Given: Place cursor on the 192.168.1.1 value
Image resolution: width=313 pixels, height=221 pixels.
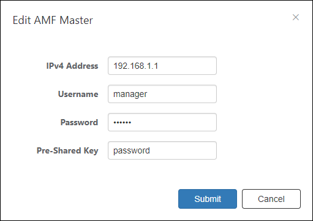Looking at the screenshot, I should click(x=135, y=66).
